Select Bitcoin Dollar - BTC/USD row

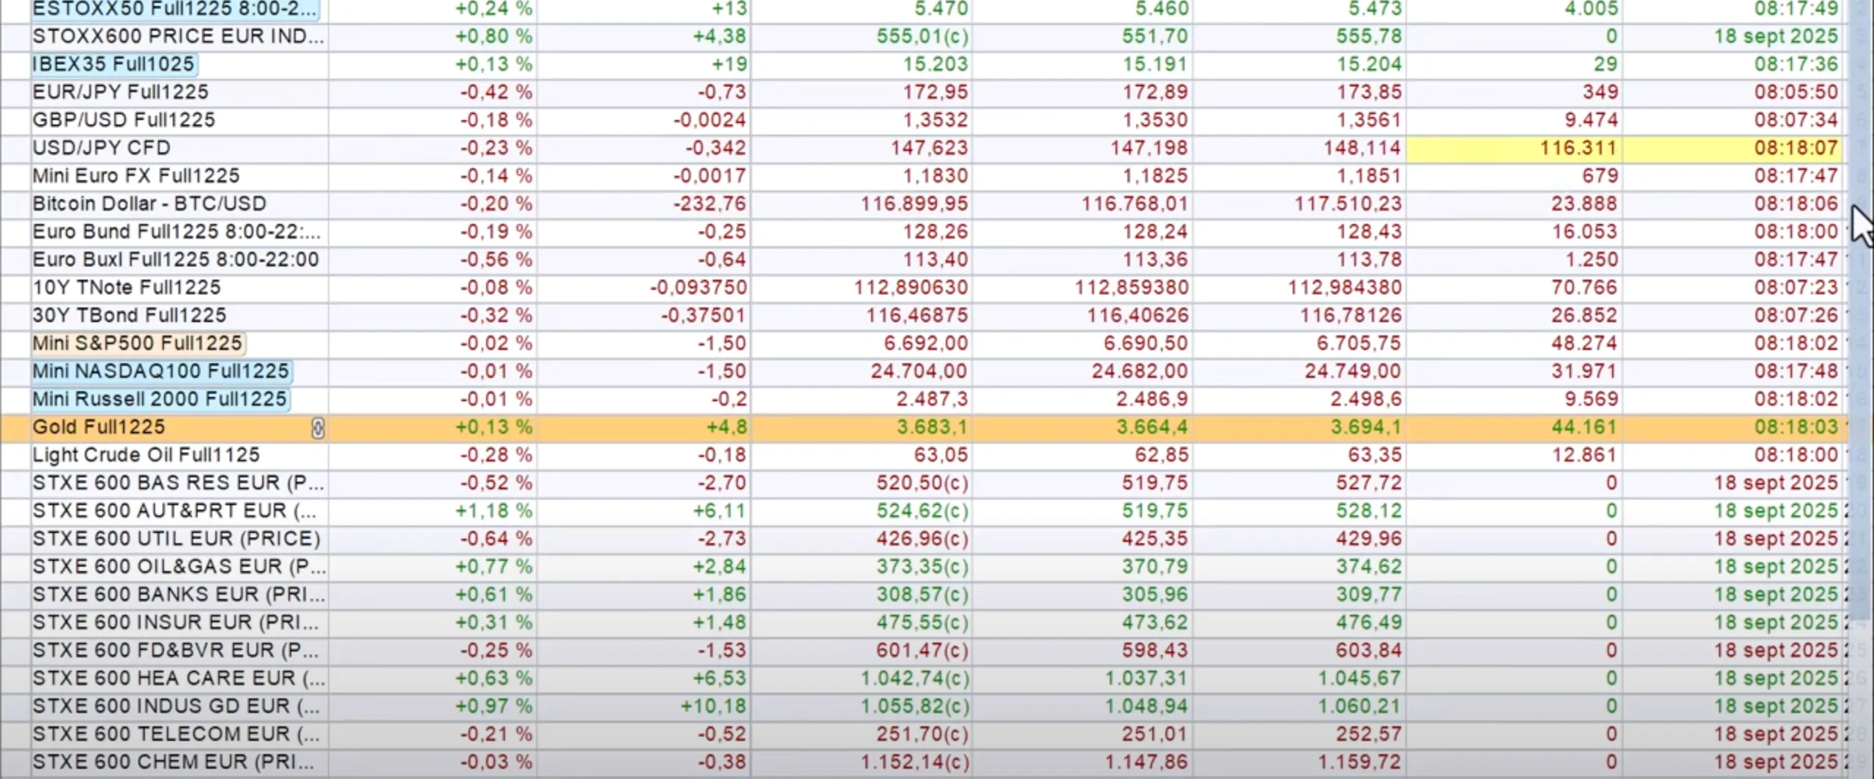[x=149, y=204]
